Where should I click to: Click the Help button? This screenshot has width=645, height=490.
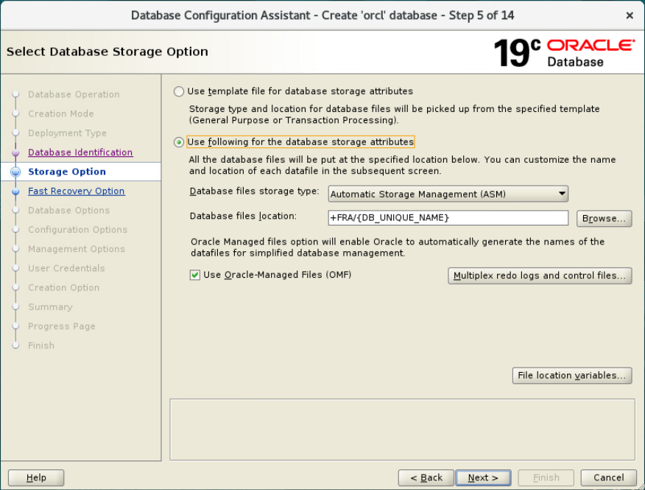36,477
